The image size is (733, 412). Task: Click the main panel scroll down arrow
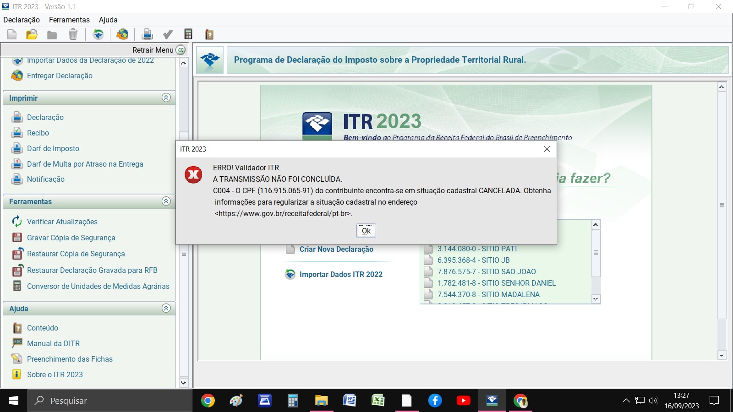pyautogui.click(x=722, y=355)
